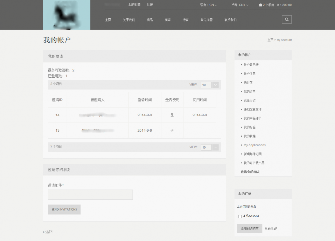
Task: Open the top VIEW count dropdown
Action: [x=215, y=85]
